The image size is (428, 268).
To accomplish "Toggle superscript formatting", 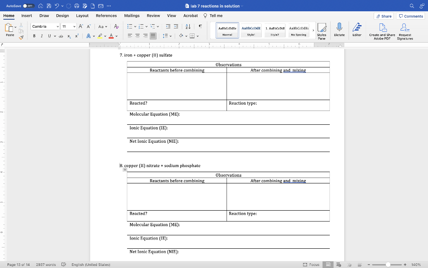I will coord(77,36).
